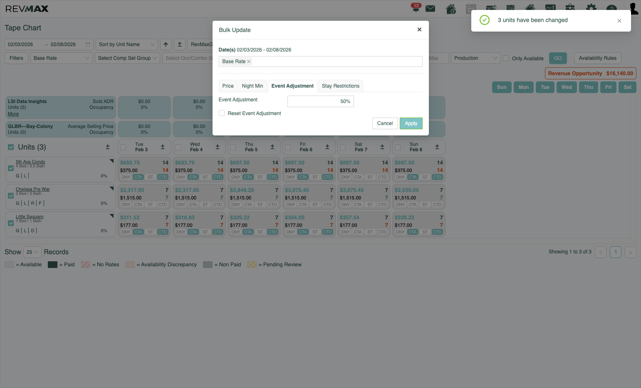Open the Base Rate dropdown in the filters row
Viewport: 641px width, 388px height.
point(61,58)
